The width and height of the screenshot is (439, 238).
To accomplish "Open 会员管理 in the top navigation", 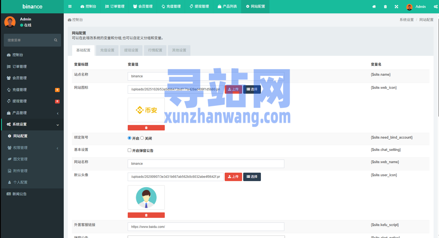I will point(143,7).
